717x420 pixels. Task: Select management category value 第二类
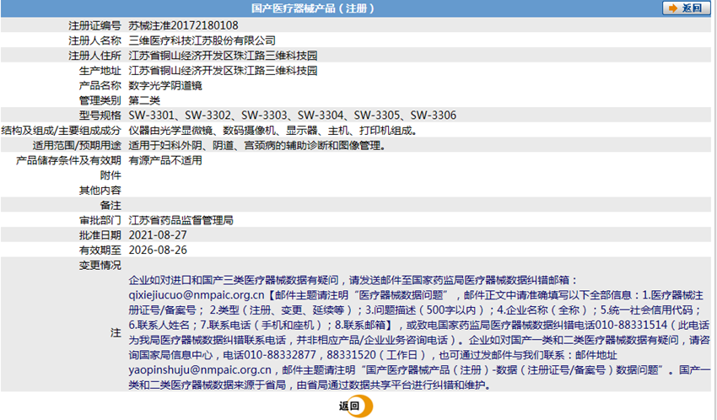[x=144, y=100]
